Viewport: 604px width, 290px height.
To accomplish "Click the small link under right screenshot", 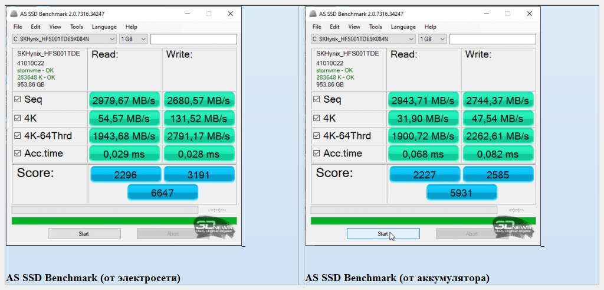I will [x=543, y=245].
